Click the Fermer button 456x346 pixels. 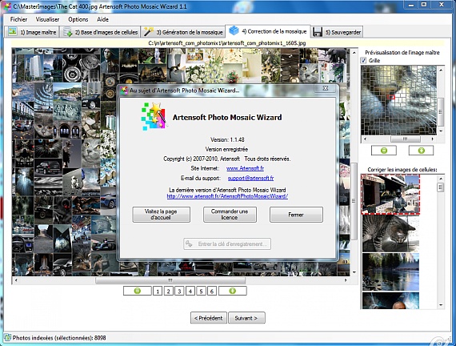(296, 215)
